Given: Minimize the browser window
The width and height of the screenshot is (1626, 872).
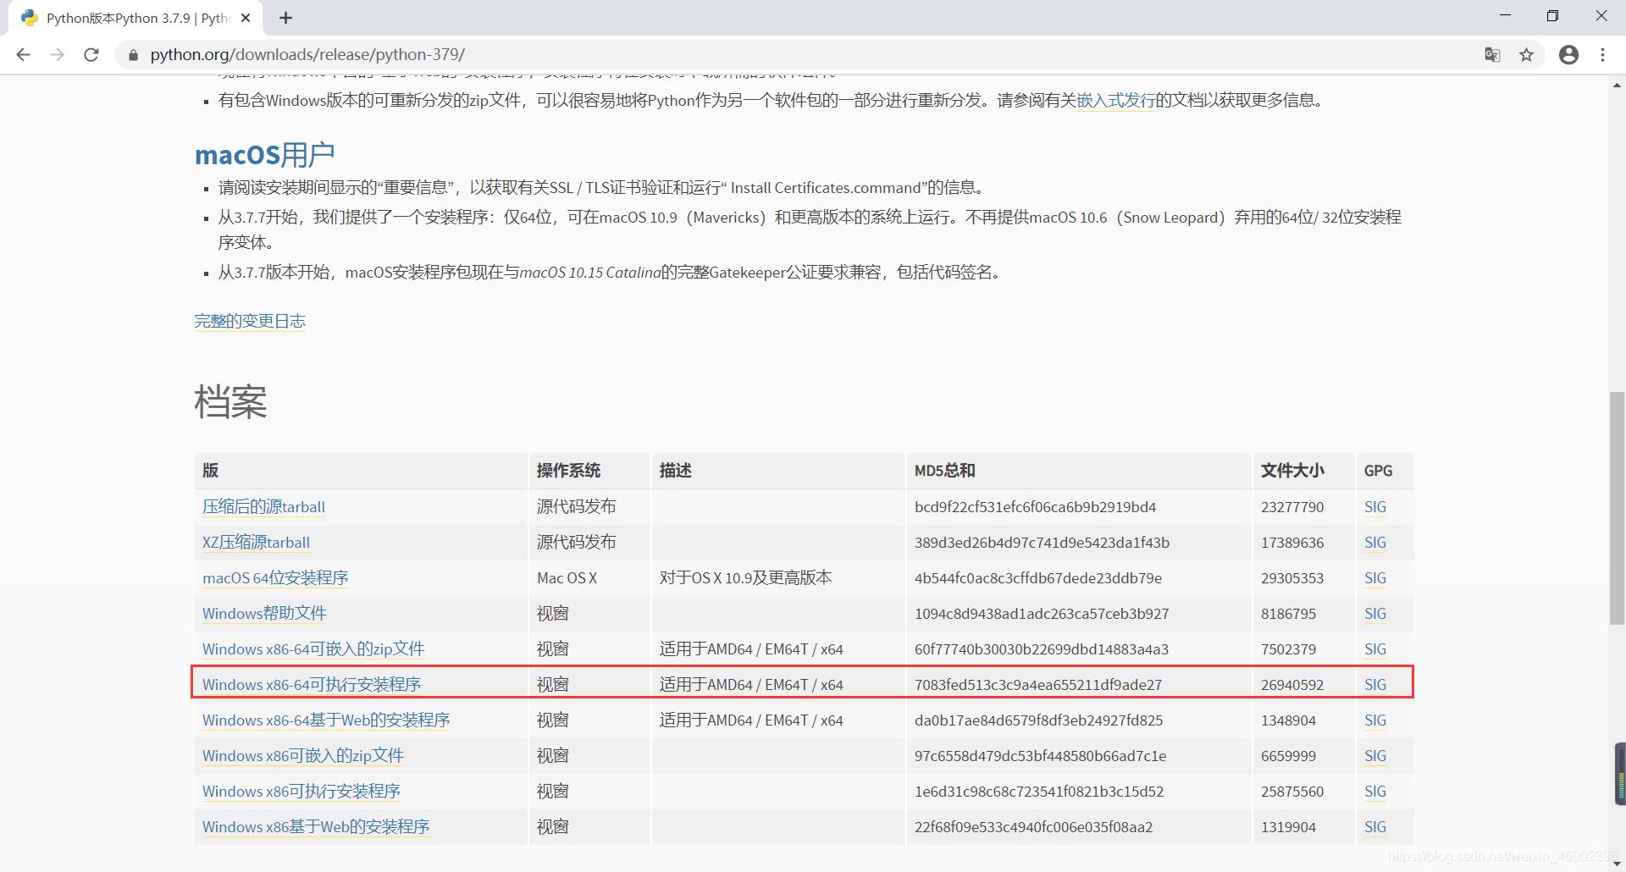Looking at the screenshot, I should click(1505, 16).
